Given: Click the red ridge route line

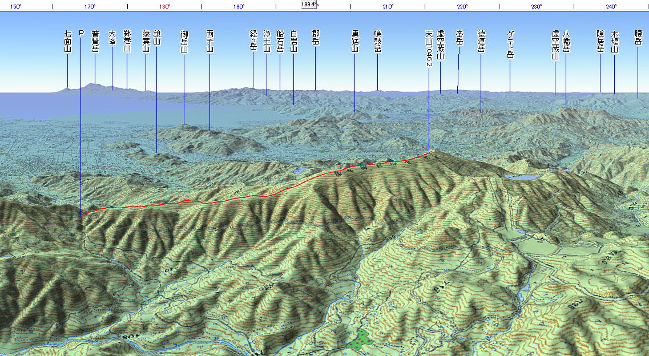Looking at the screenshot, I should 228,200.
